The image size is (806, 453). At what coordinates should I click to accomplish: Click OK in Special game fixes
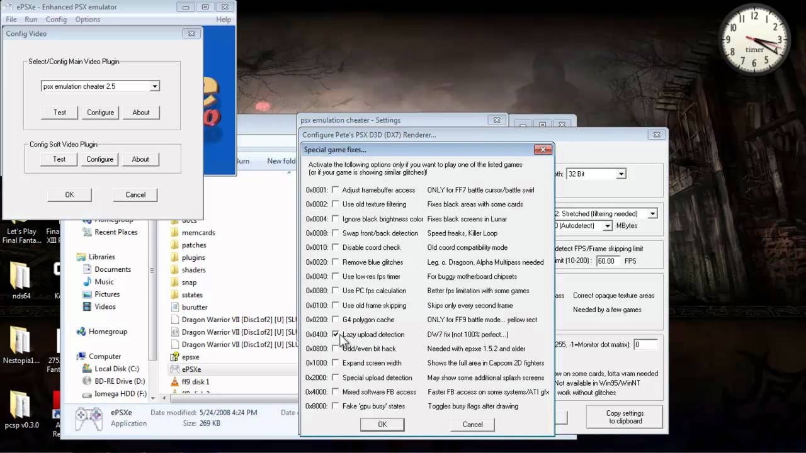tap(382, 425)
